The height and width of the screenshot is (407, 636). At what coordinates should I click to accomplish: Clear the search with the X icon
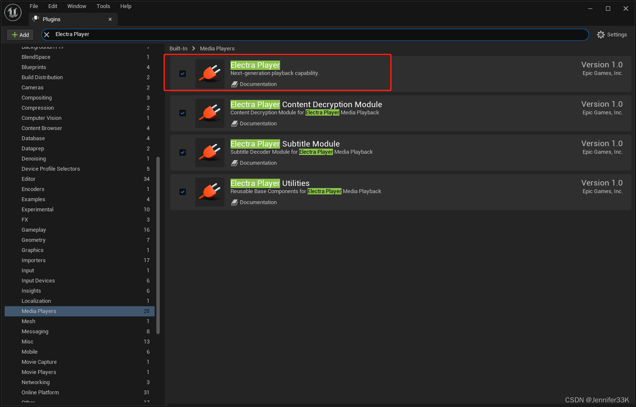tap(47, 35)
